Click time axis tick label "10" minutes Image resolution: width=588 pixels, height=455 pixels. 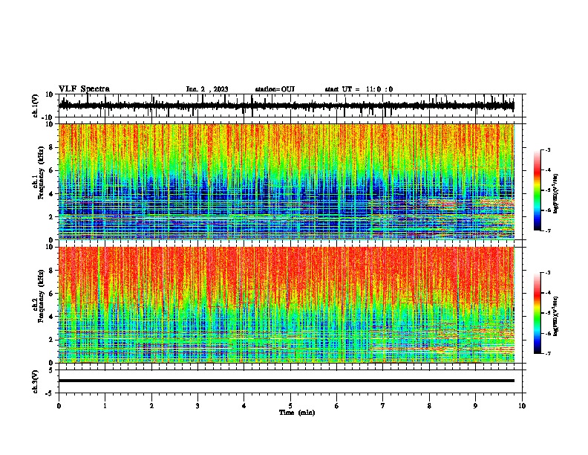click(522, 406)
